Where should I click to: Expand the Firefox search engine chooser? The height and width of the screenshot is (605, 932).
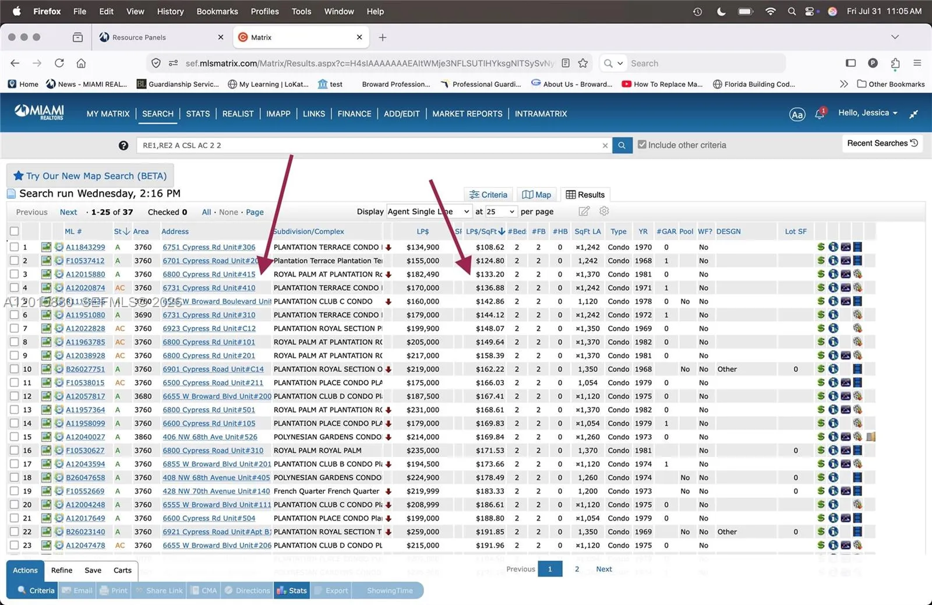pyautogui.click(x=613, y=63)
